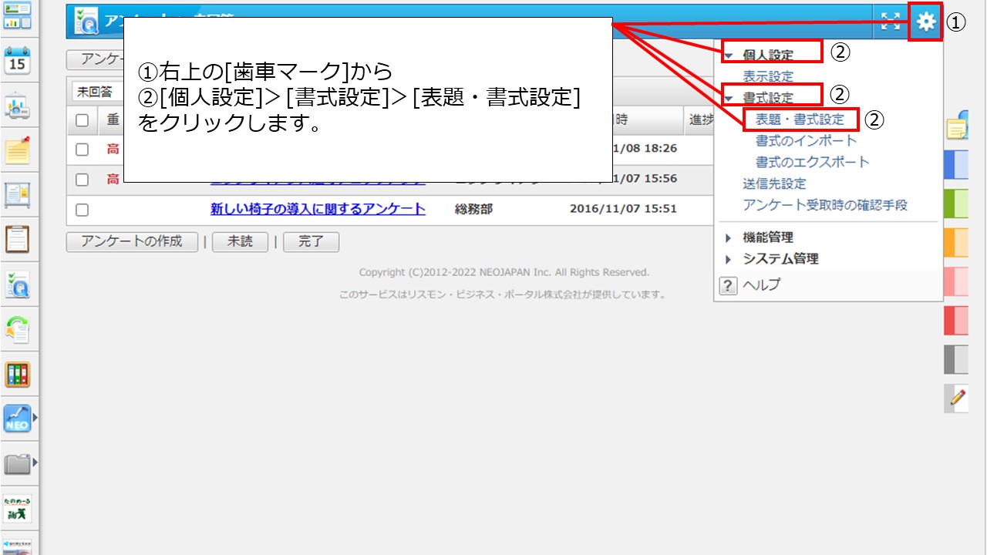Expand the 機能管理 section
The width and height of the screenshot is (987, 555).
[x=729, y=238]
